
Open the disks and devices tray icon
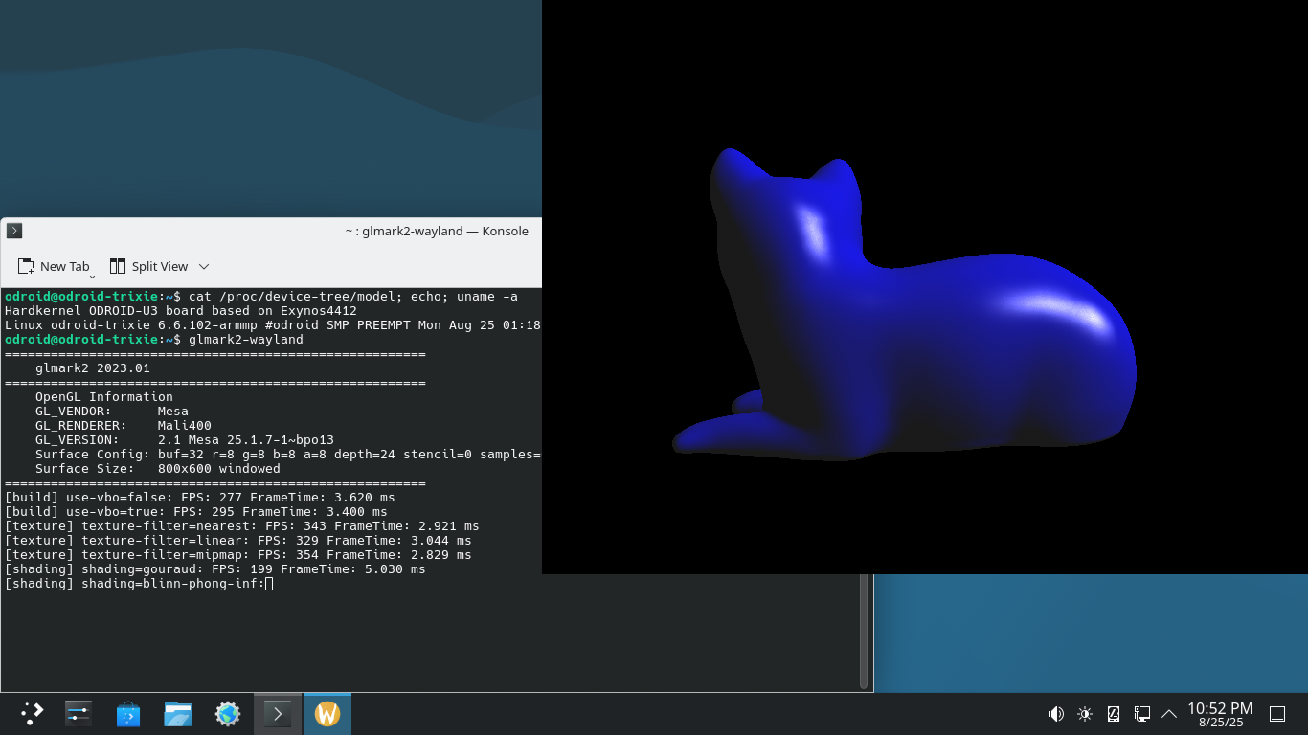click(x=1114, y=714)
